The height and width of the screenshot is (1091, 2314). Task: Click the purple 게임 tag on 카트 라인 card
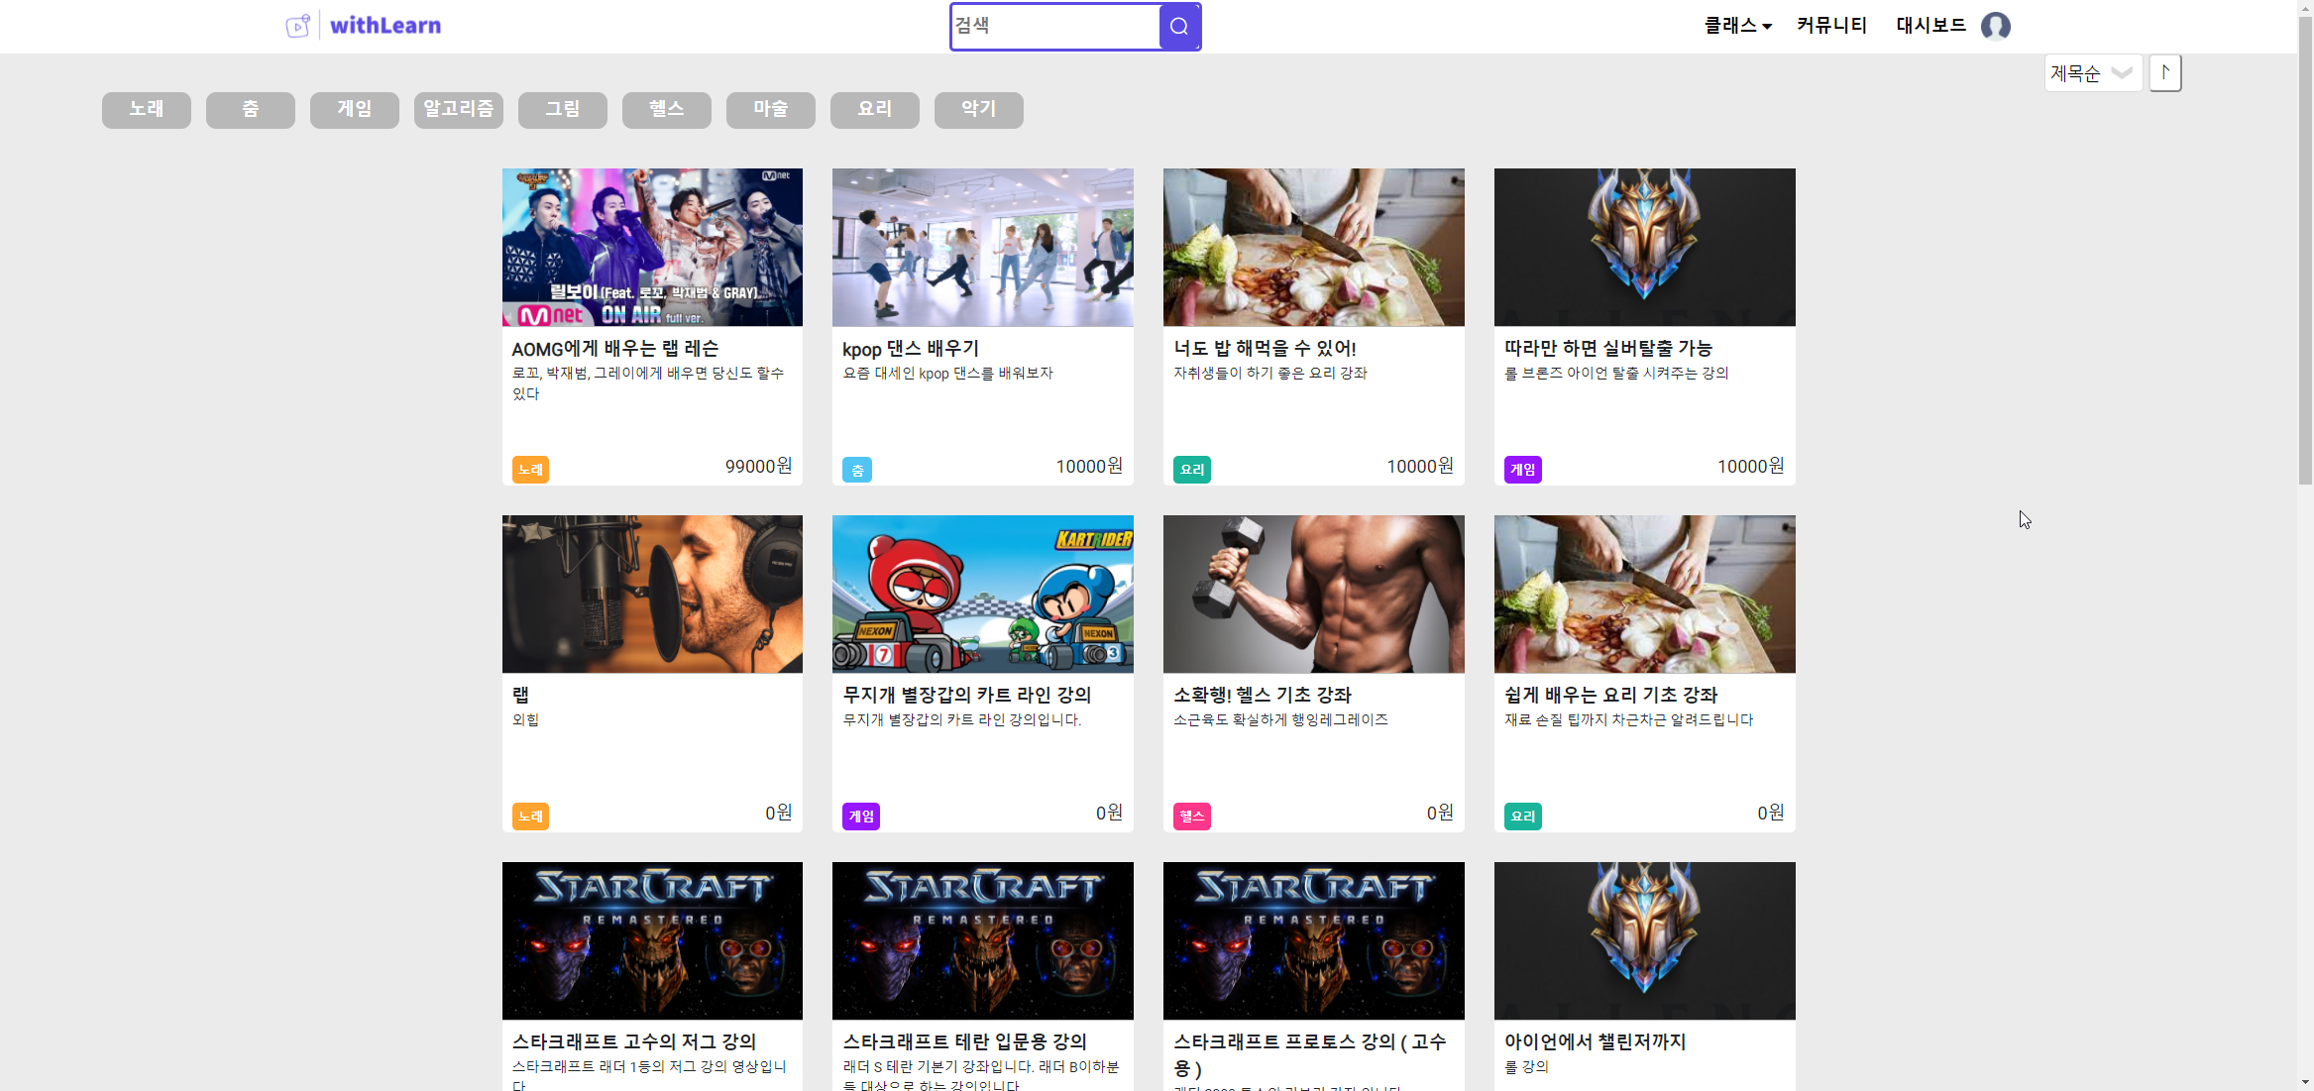860,817
